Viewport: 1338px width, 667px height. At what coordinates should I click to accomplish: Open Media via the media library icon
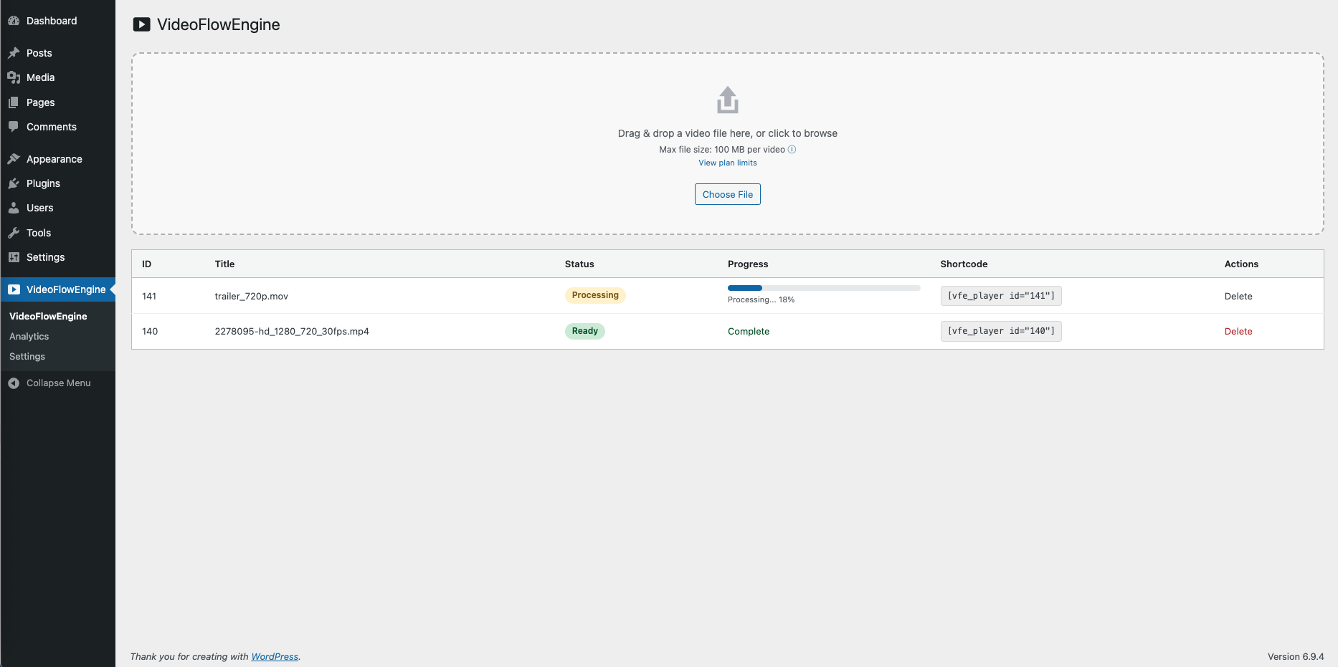14,77
